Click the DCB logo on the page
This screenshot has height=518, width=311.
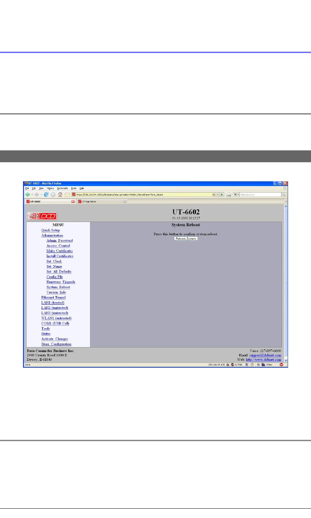click(42, 216)
